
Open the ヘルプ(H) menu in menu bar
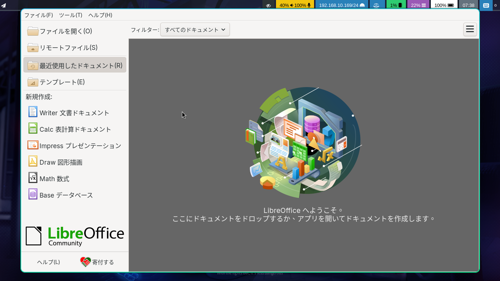(100, 15)
